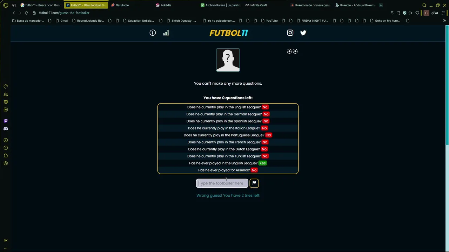Click the give up flag button
The height and width of the screenshot is (252, 449).
coord(254,183)
